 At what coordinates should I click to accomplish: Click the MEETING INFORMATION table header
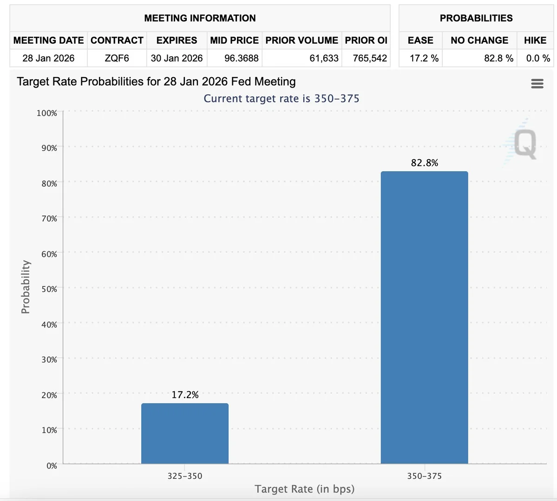click(200, 18)
